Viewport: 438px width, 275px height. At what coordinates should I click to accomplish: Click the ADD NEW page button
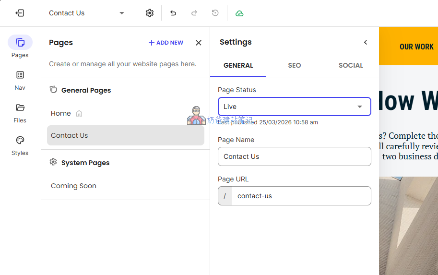click(166, 43)
